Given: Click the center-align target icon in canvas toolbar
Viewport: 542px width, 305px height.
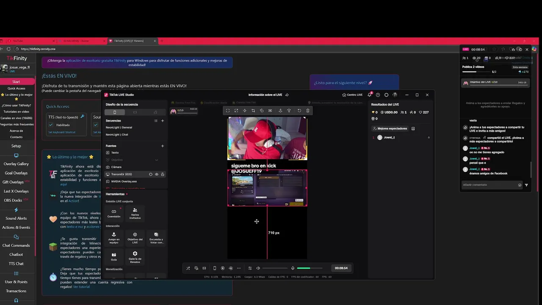Looking at the screenshot, I should pyautogui.click(x=245, y=111).
